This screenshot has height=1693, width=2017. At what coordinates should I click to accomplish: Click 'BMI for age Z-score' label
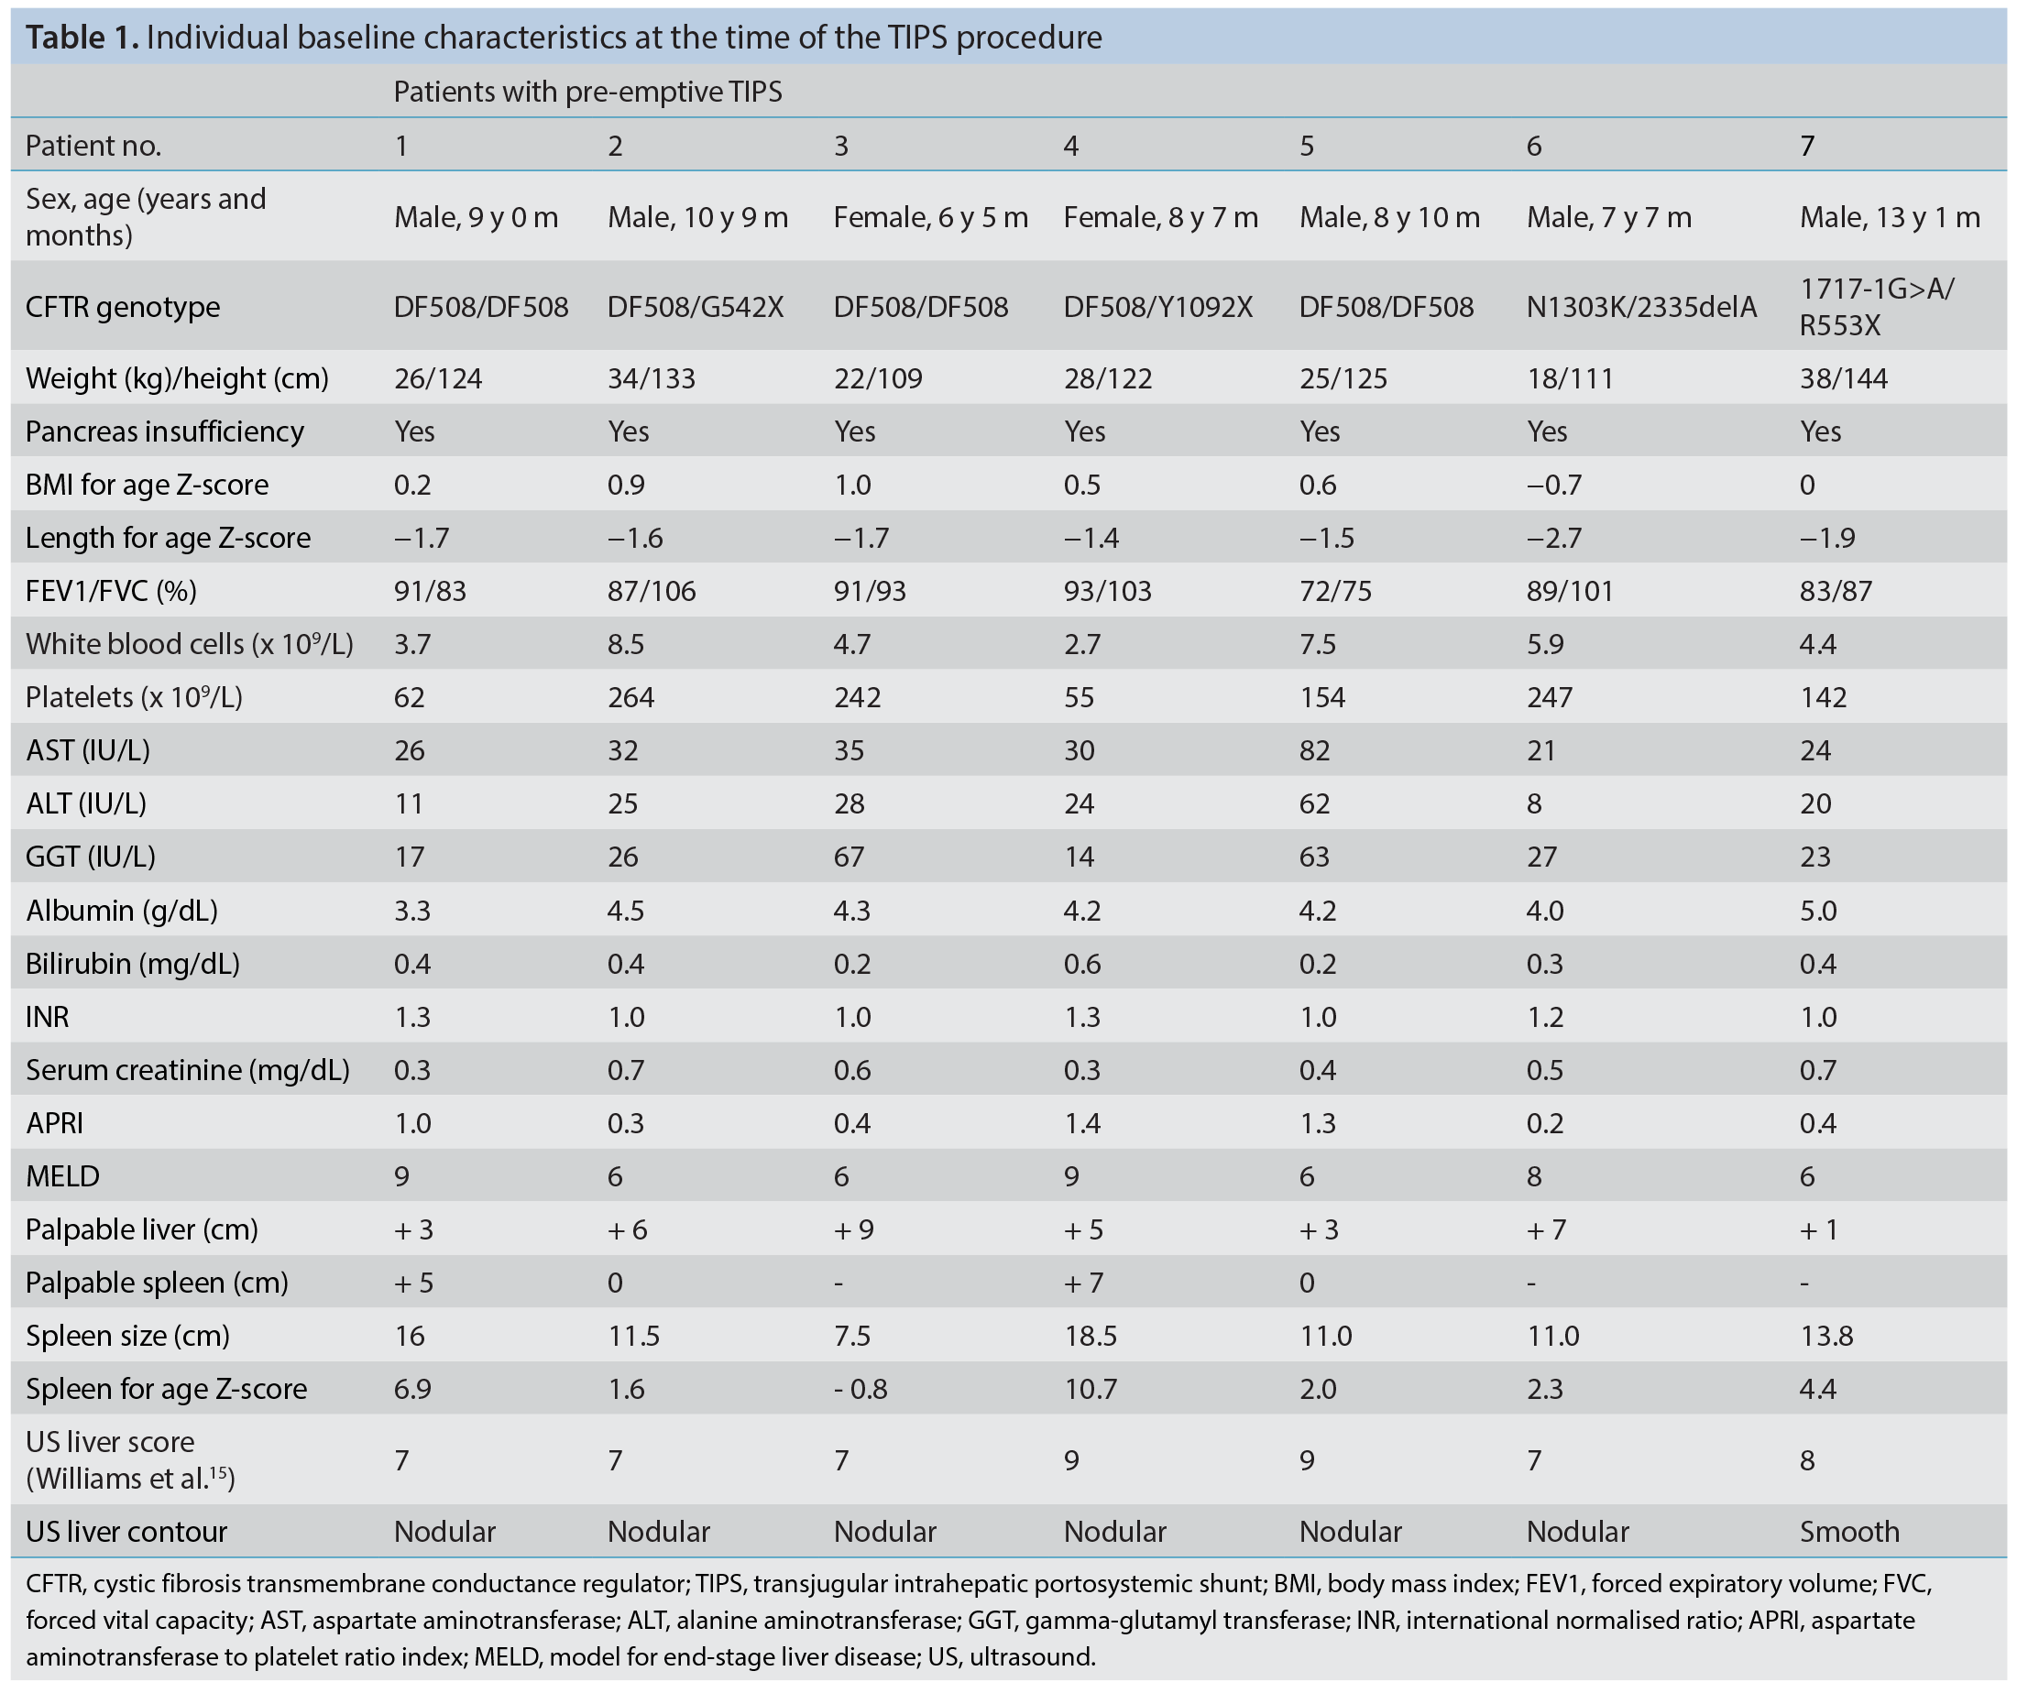[147, 484]
